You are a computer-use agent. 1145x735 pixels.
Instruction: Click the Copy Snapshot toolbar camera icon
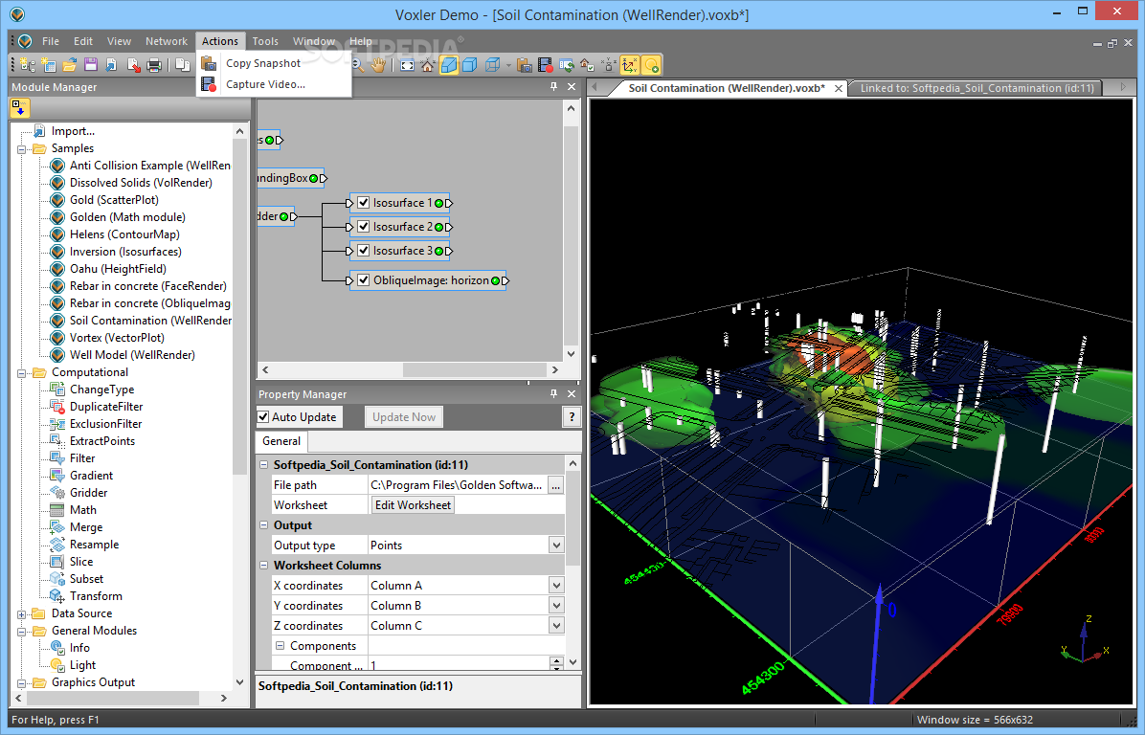pos(524,65)
